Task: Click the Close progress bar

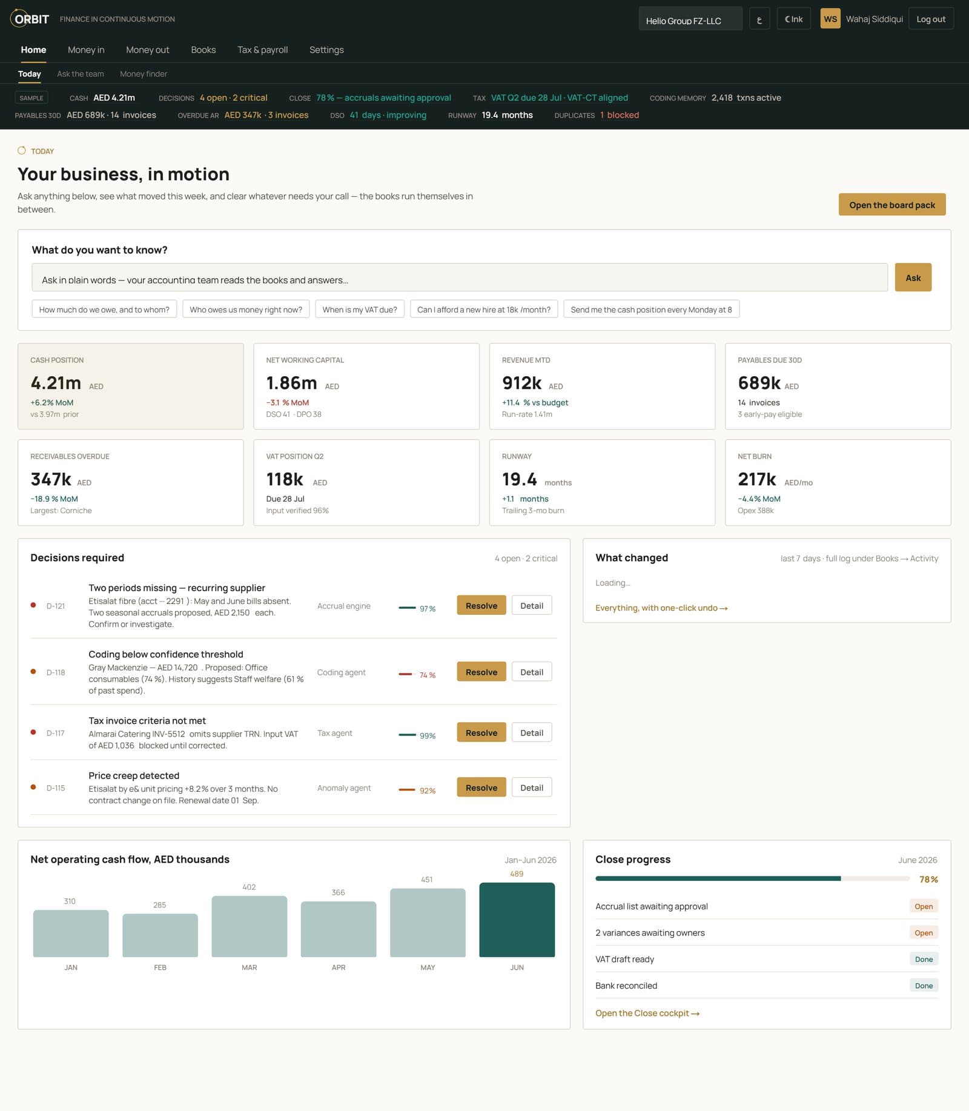Action: 753,878
